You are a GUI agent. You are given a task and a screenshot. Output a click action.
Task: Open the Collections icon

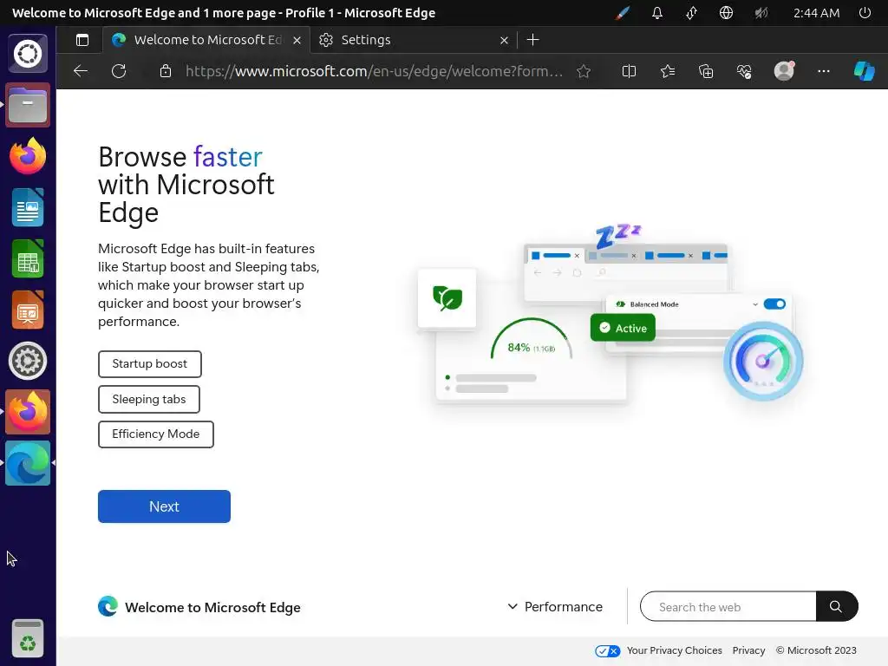coord(706,71)
